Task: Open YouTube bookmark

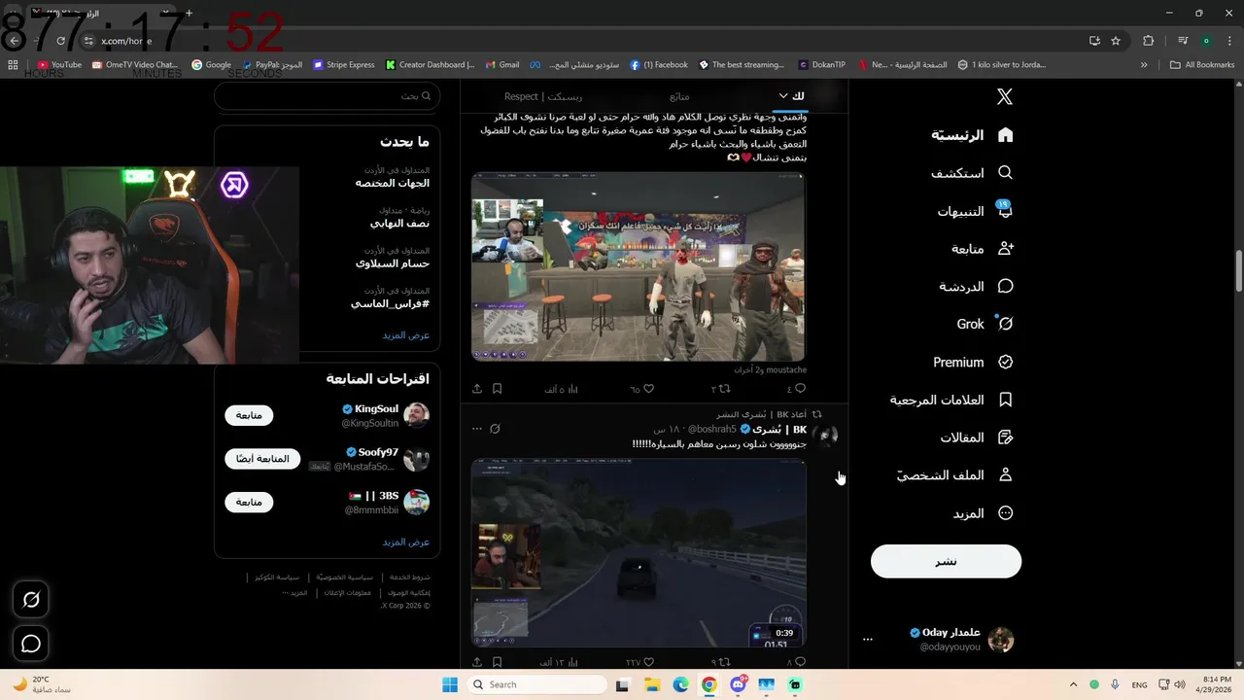Action: (x=59, y=65)
